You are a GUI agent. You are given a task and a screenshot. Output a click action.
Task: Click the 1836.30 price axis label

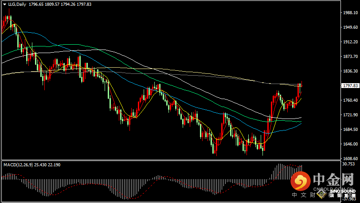tap(351, 71)
